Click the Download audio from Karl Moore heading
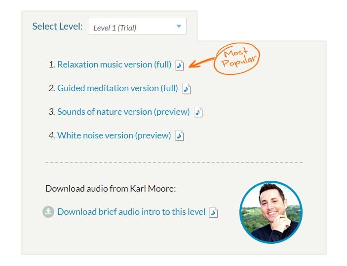This screenshot has width=347, height=266. pos(111,189)
